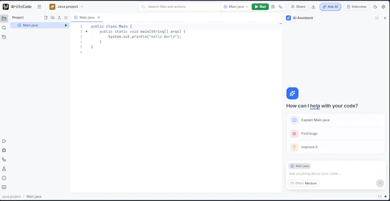Click the green status dot in status bar
Viewport: 390px width, 201px height.
[386, 197]
